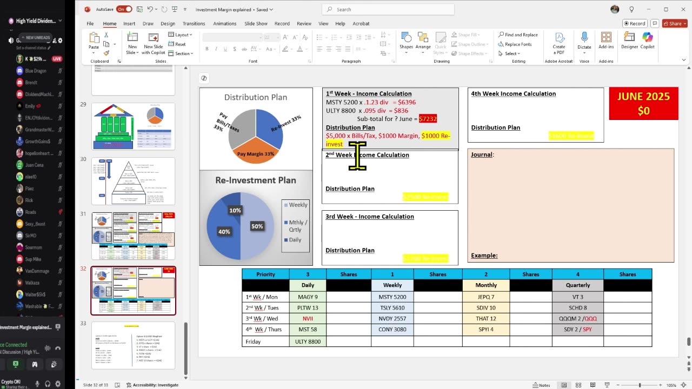Click Replace Fonts in Editing group

tap(515, 44)
